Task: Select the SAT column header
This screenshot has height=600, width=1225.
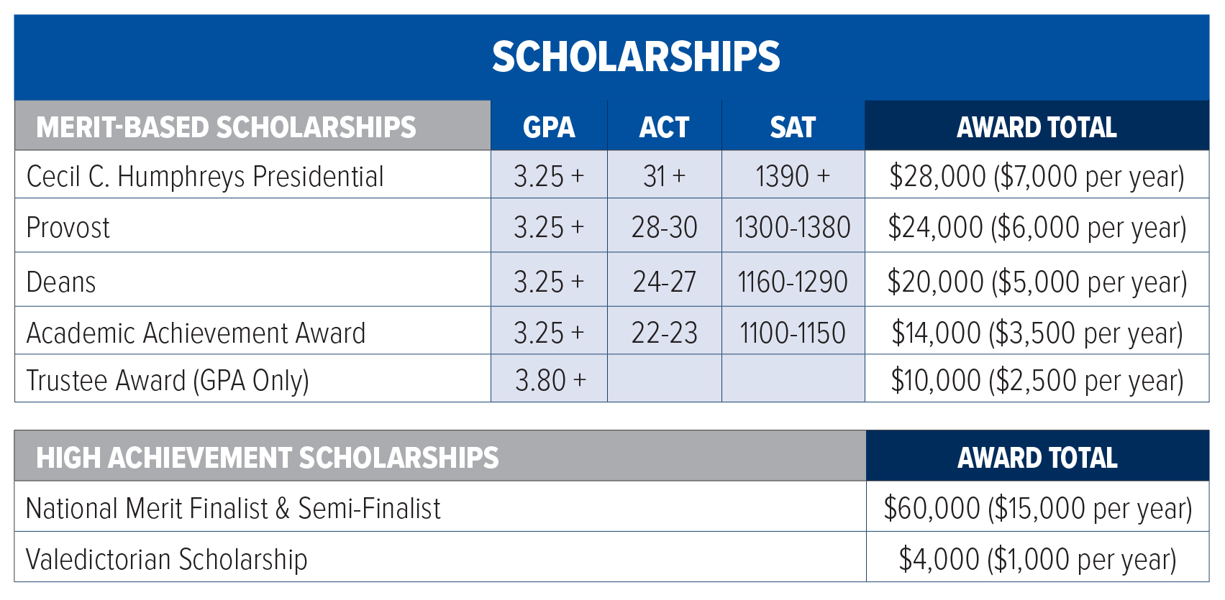Action: point(793,127)
